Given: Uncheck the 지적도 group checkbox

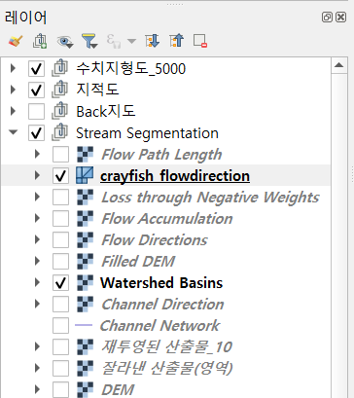Looking at the screenshot, I should 36,90.
